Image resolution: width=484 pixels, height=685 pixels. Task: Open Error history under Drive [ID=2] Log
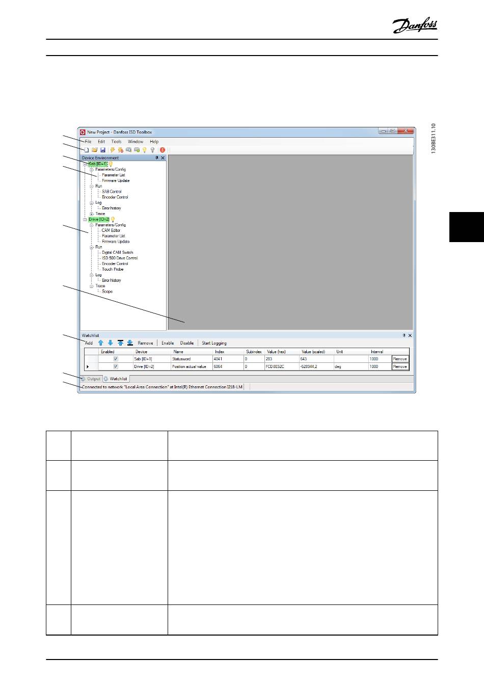tap(111, 280)
